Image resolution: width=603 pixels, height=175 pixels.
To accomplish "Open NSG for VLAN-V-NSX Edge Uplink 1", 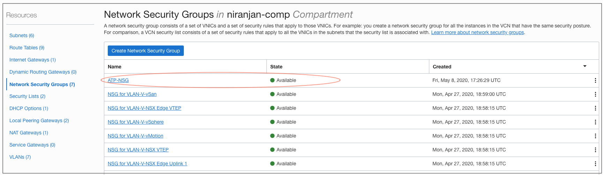I will tap(148, 164).
